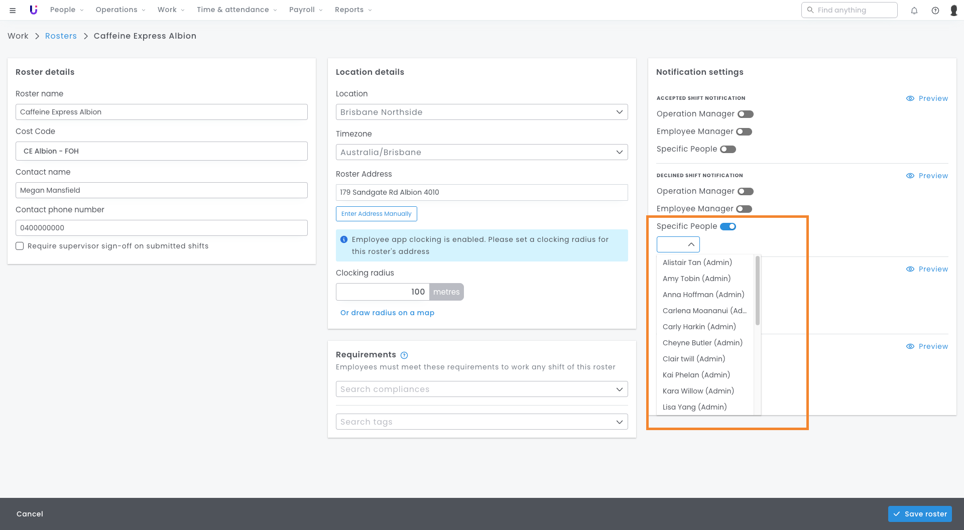Click the Requirements help info icon

click(x=404, y=355)
